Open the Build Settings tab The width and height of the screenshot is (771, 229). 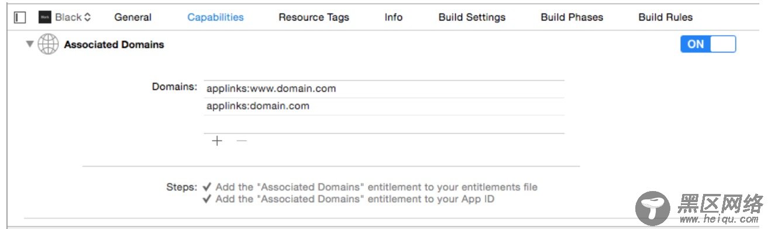[472, 18]
